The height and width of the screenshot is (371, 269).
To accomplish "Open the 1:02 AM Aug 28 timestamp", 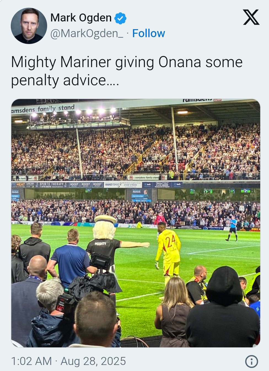I will pyautogui.click(x=68, y=361).
